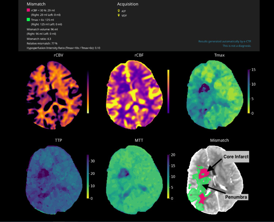Click the rCBF color scale bar
Screen dimensions: 274x222
click(x=168, y=91)
